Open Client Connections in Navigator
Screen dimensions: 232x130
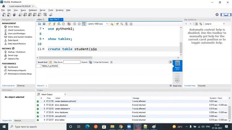pyautogui.click(x=16, y=30)
